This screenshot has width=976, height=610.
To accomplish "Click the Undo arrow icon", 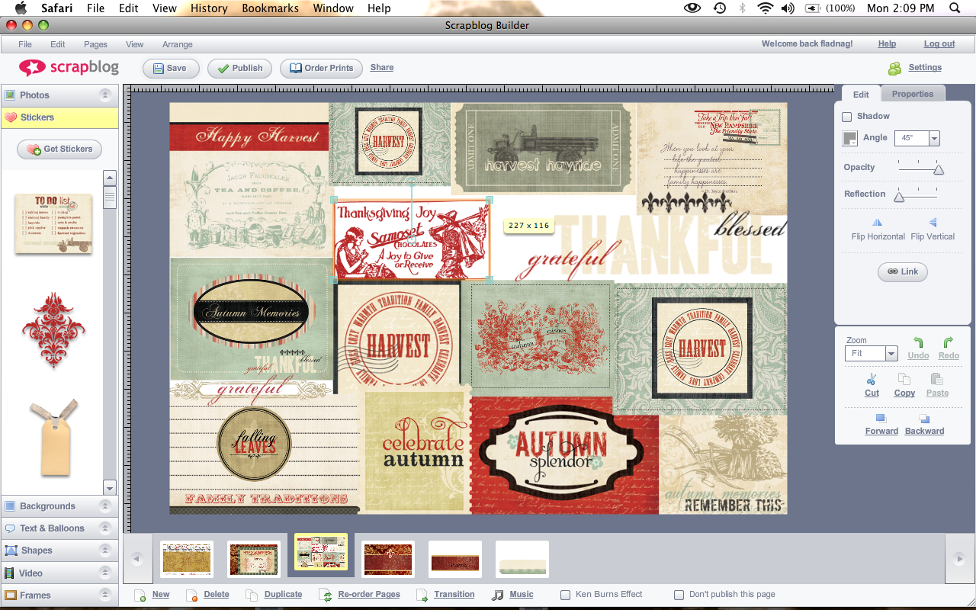I will click(918, 343).
